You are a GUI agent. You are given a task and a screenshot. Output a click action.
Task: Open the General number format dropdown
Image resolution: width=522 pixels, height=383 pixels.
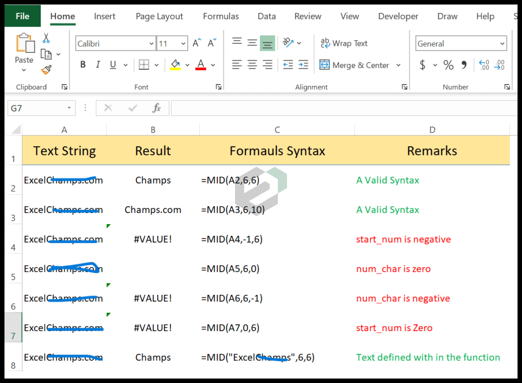point(502,44)
